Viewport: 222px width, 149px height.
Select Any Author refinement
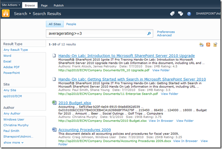point(12,114)
